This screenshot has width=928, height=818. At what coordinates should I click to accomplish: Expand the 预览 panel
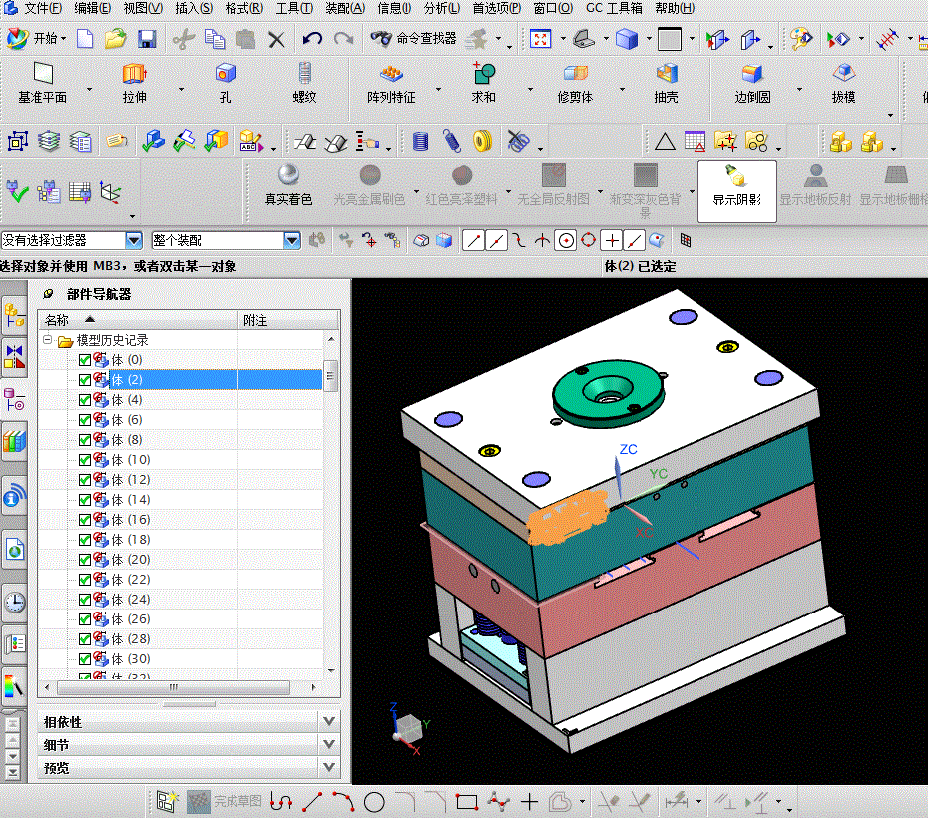coord(329,767)
